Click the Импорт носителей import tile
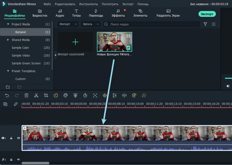232x165 pixels. click(75, 42)
